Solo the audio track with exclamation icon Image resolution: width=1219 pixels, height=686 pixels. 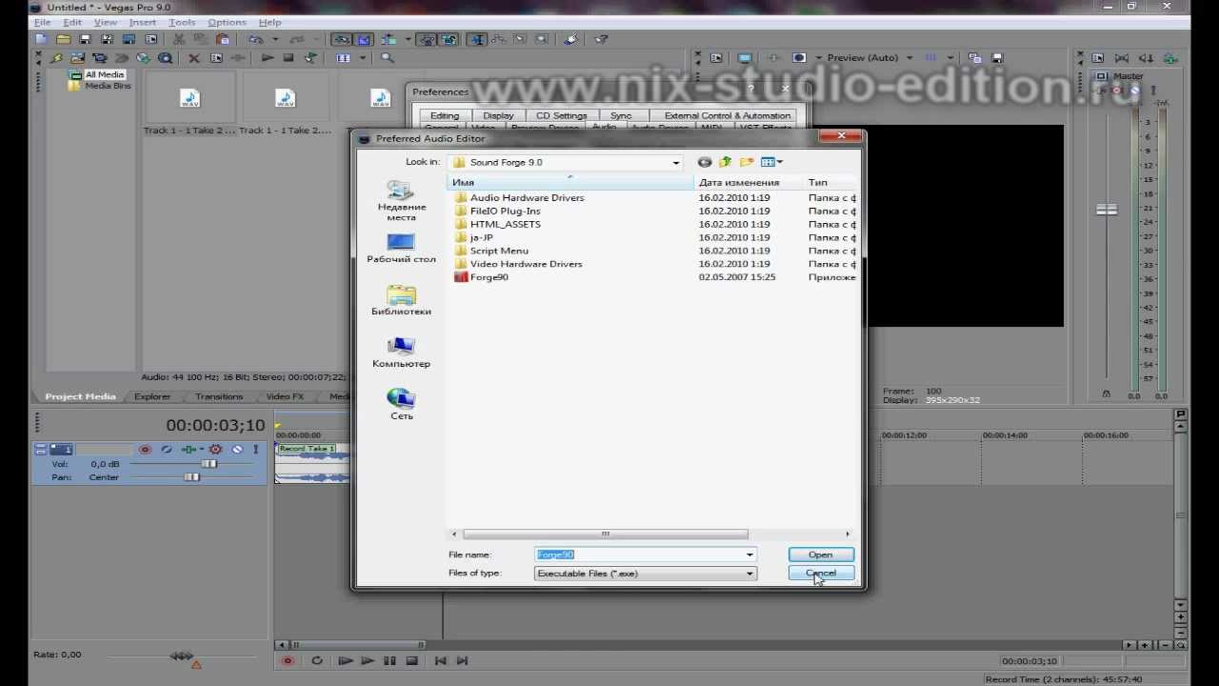tap(256, 450)
